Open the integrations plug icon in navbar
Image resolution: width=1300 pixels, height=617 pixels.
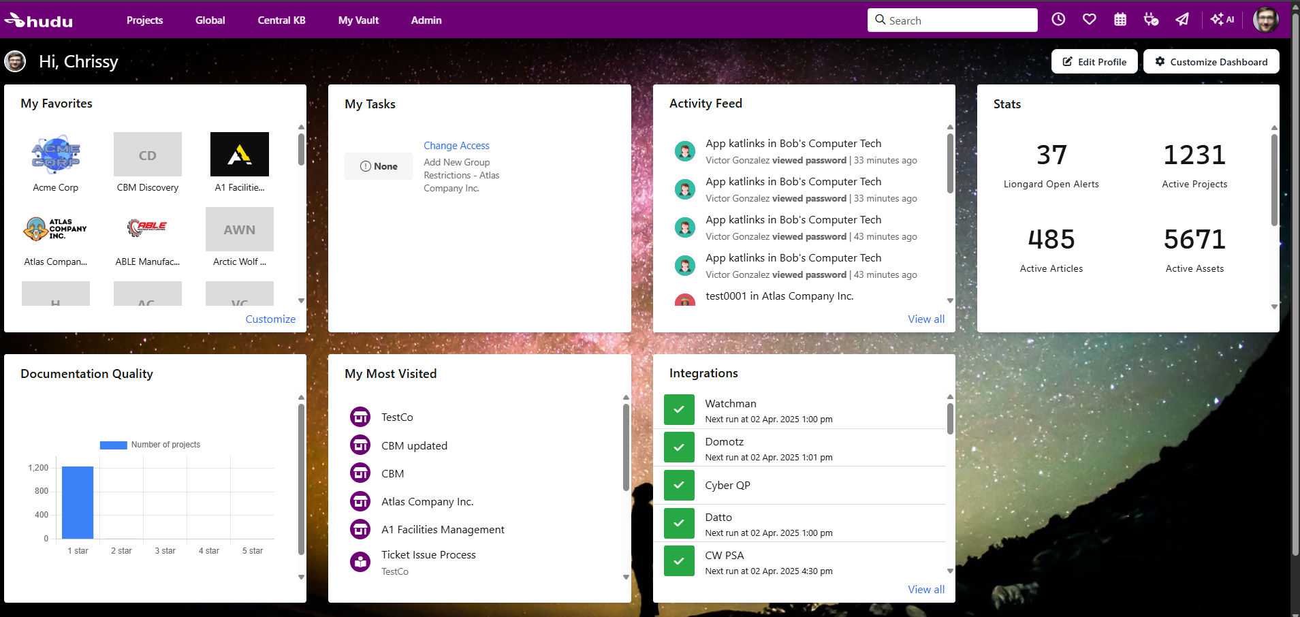(1151, 20)
